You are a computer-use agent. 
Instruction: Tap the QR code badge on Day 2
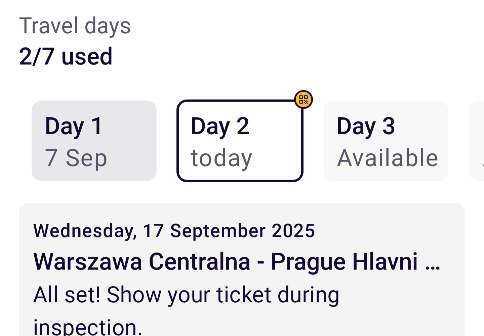[x=304, y=100]
